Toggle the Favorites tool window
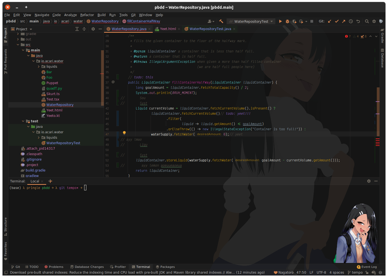 click(5, 250)
